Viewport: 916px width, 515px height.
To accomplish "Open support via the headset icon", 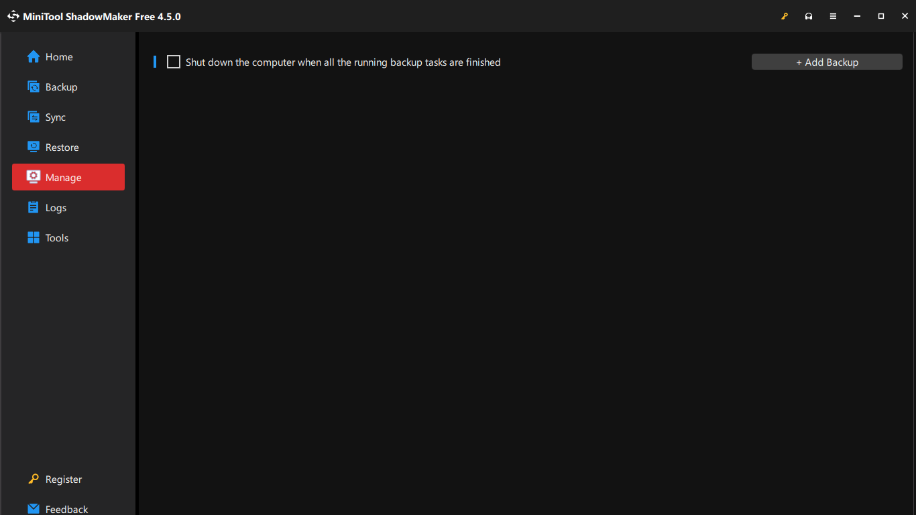I will (x=809, y=16).
